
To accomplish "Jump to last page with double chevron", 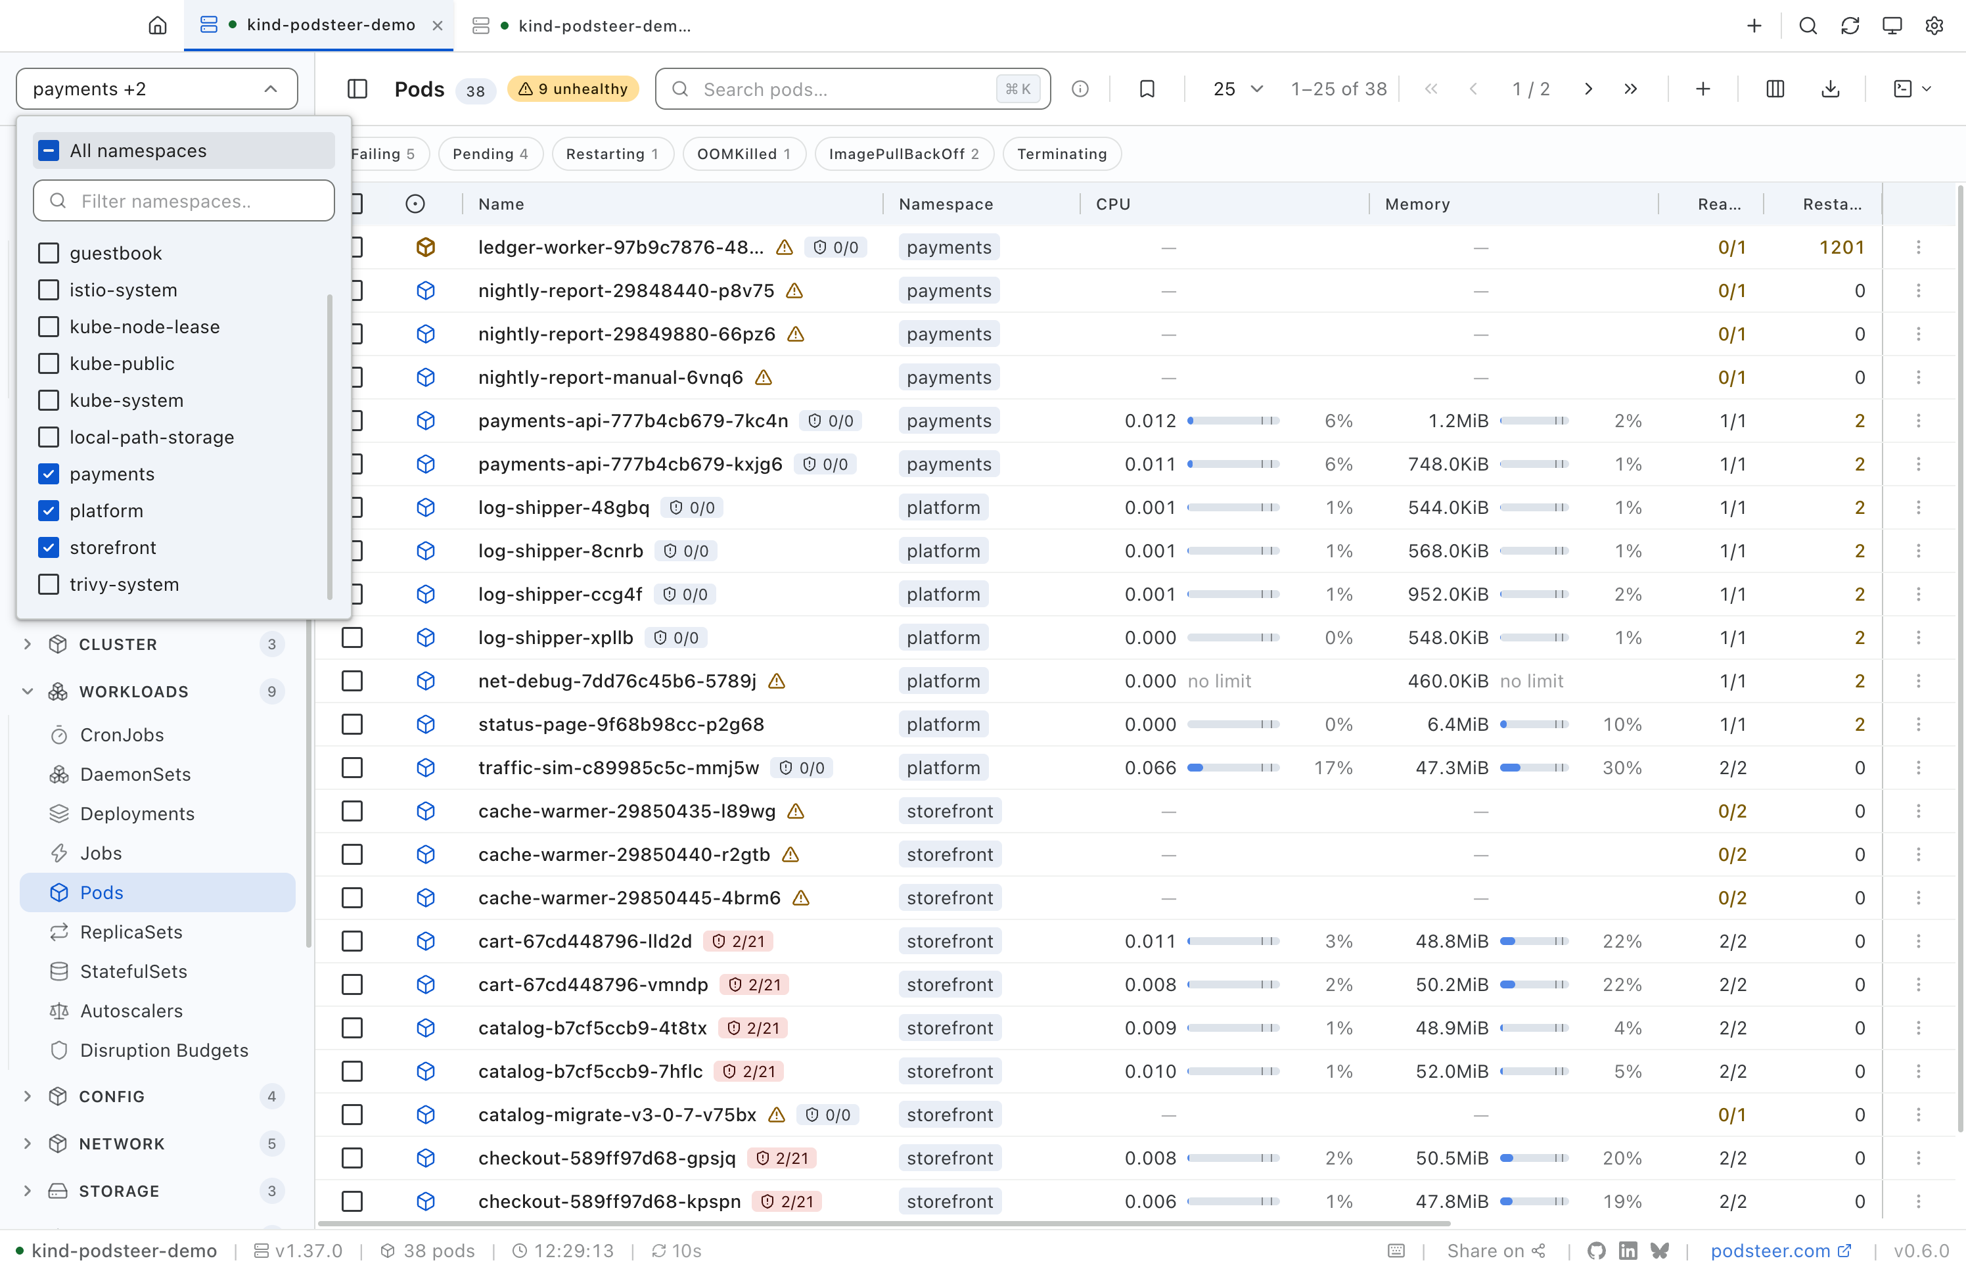I will (x=1630, y=89).
